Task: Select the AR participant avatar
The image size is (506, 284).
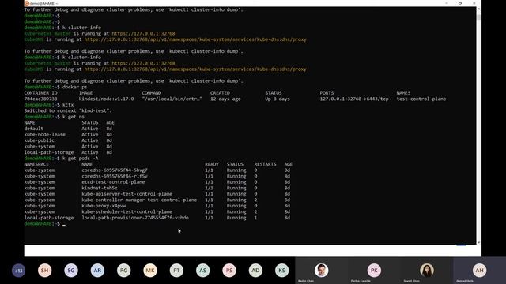Action: [x=97, y=271]
